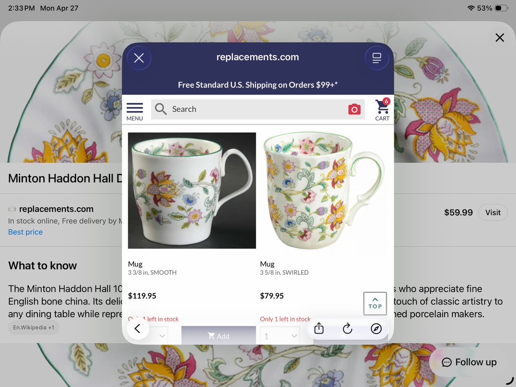Open the reader view icon next to replacements.com
This screenshot has width=516, height=387.
click(377, 58)
